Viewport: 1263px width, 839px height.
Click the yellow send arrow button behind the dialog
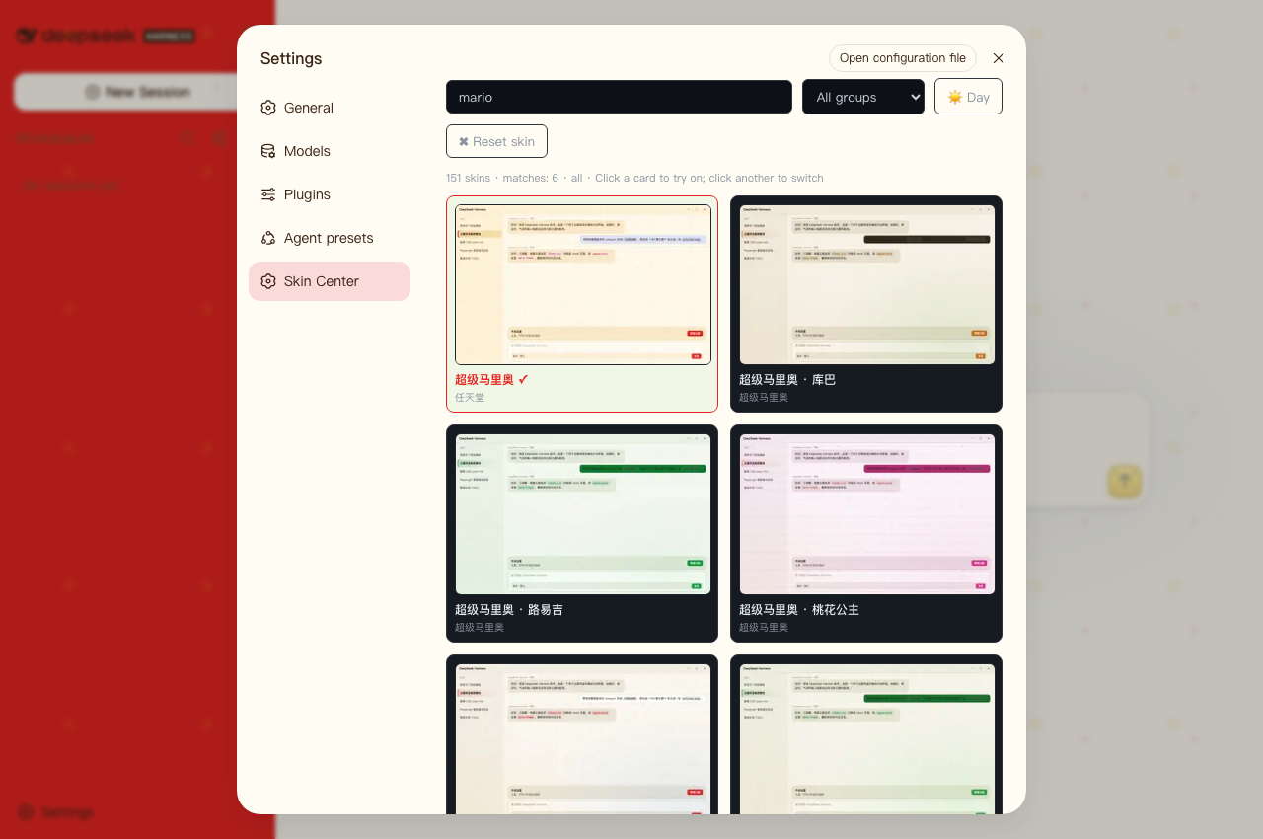(x=1125, y=482)
